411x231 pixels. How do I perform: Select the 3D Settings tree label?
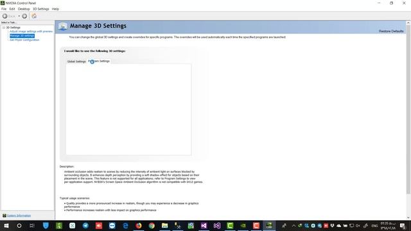(13, 28)
